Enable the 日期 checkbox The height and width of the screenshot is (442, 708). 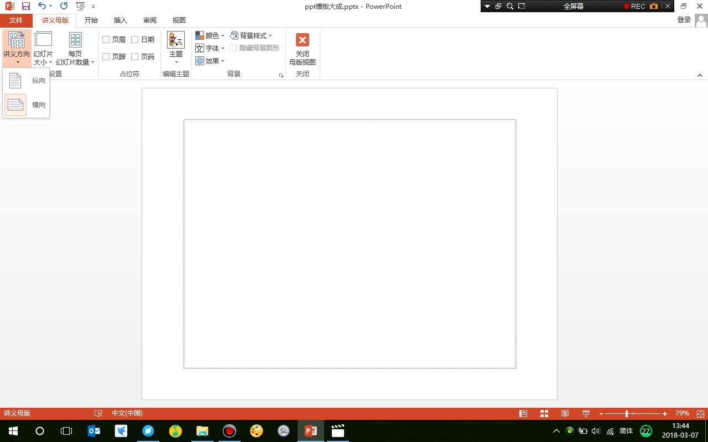134,39
